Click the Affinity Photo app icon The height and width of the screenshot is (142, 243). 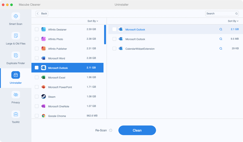tap(43, 39)
